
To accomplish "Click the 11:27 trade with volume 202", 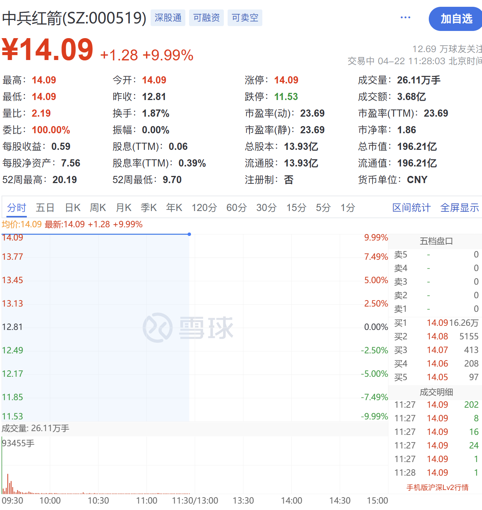I will point(436,405).
